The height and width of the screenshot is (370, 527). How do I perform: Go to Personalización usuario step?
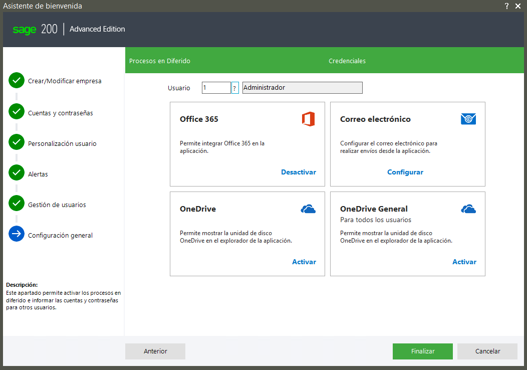62,143
